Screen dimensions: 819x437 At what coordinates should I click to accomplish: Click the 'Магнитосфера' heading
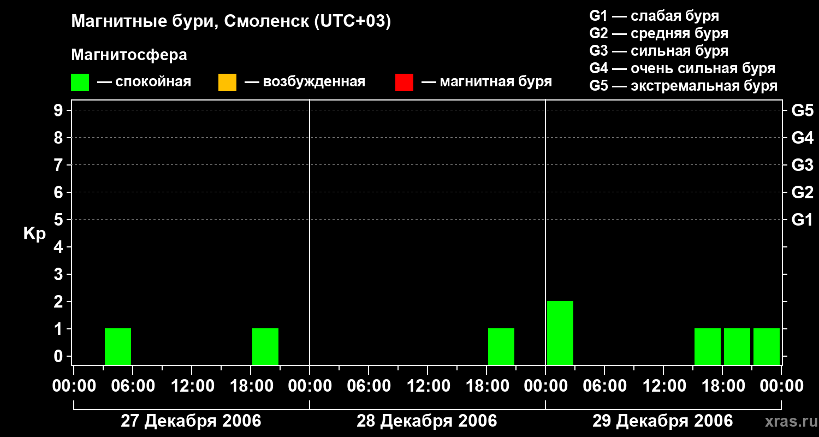(129, 55)
